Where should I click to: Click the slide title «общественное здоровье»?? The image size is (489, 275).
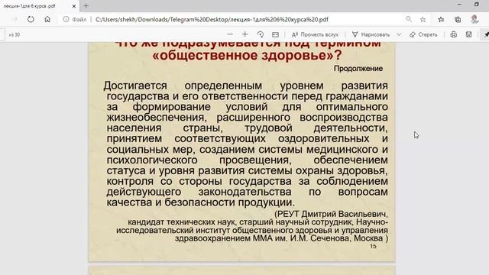(247, 55)
